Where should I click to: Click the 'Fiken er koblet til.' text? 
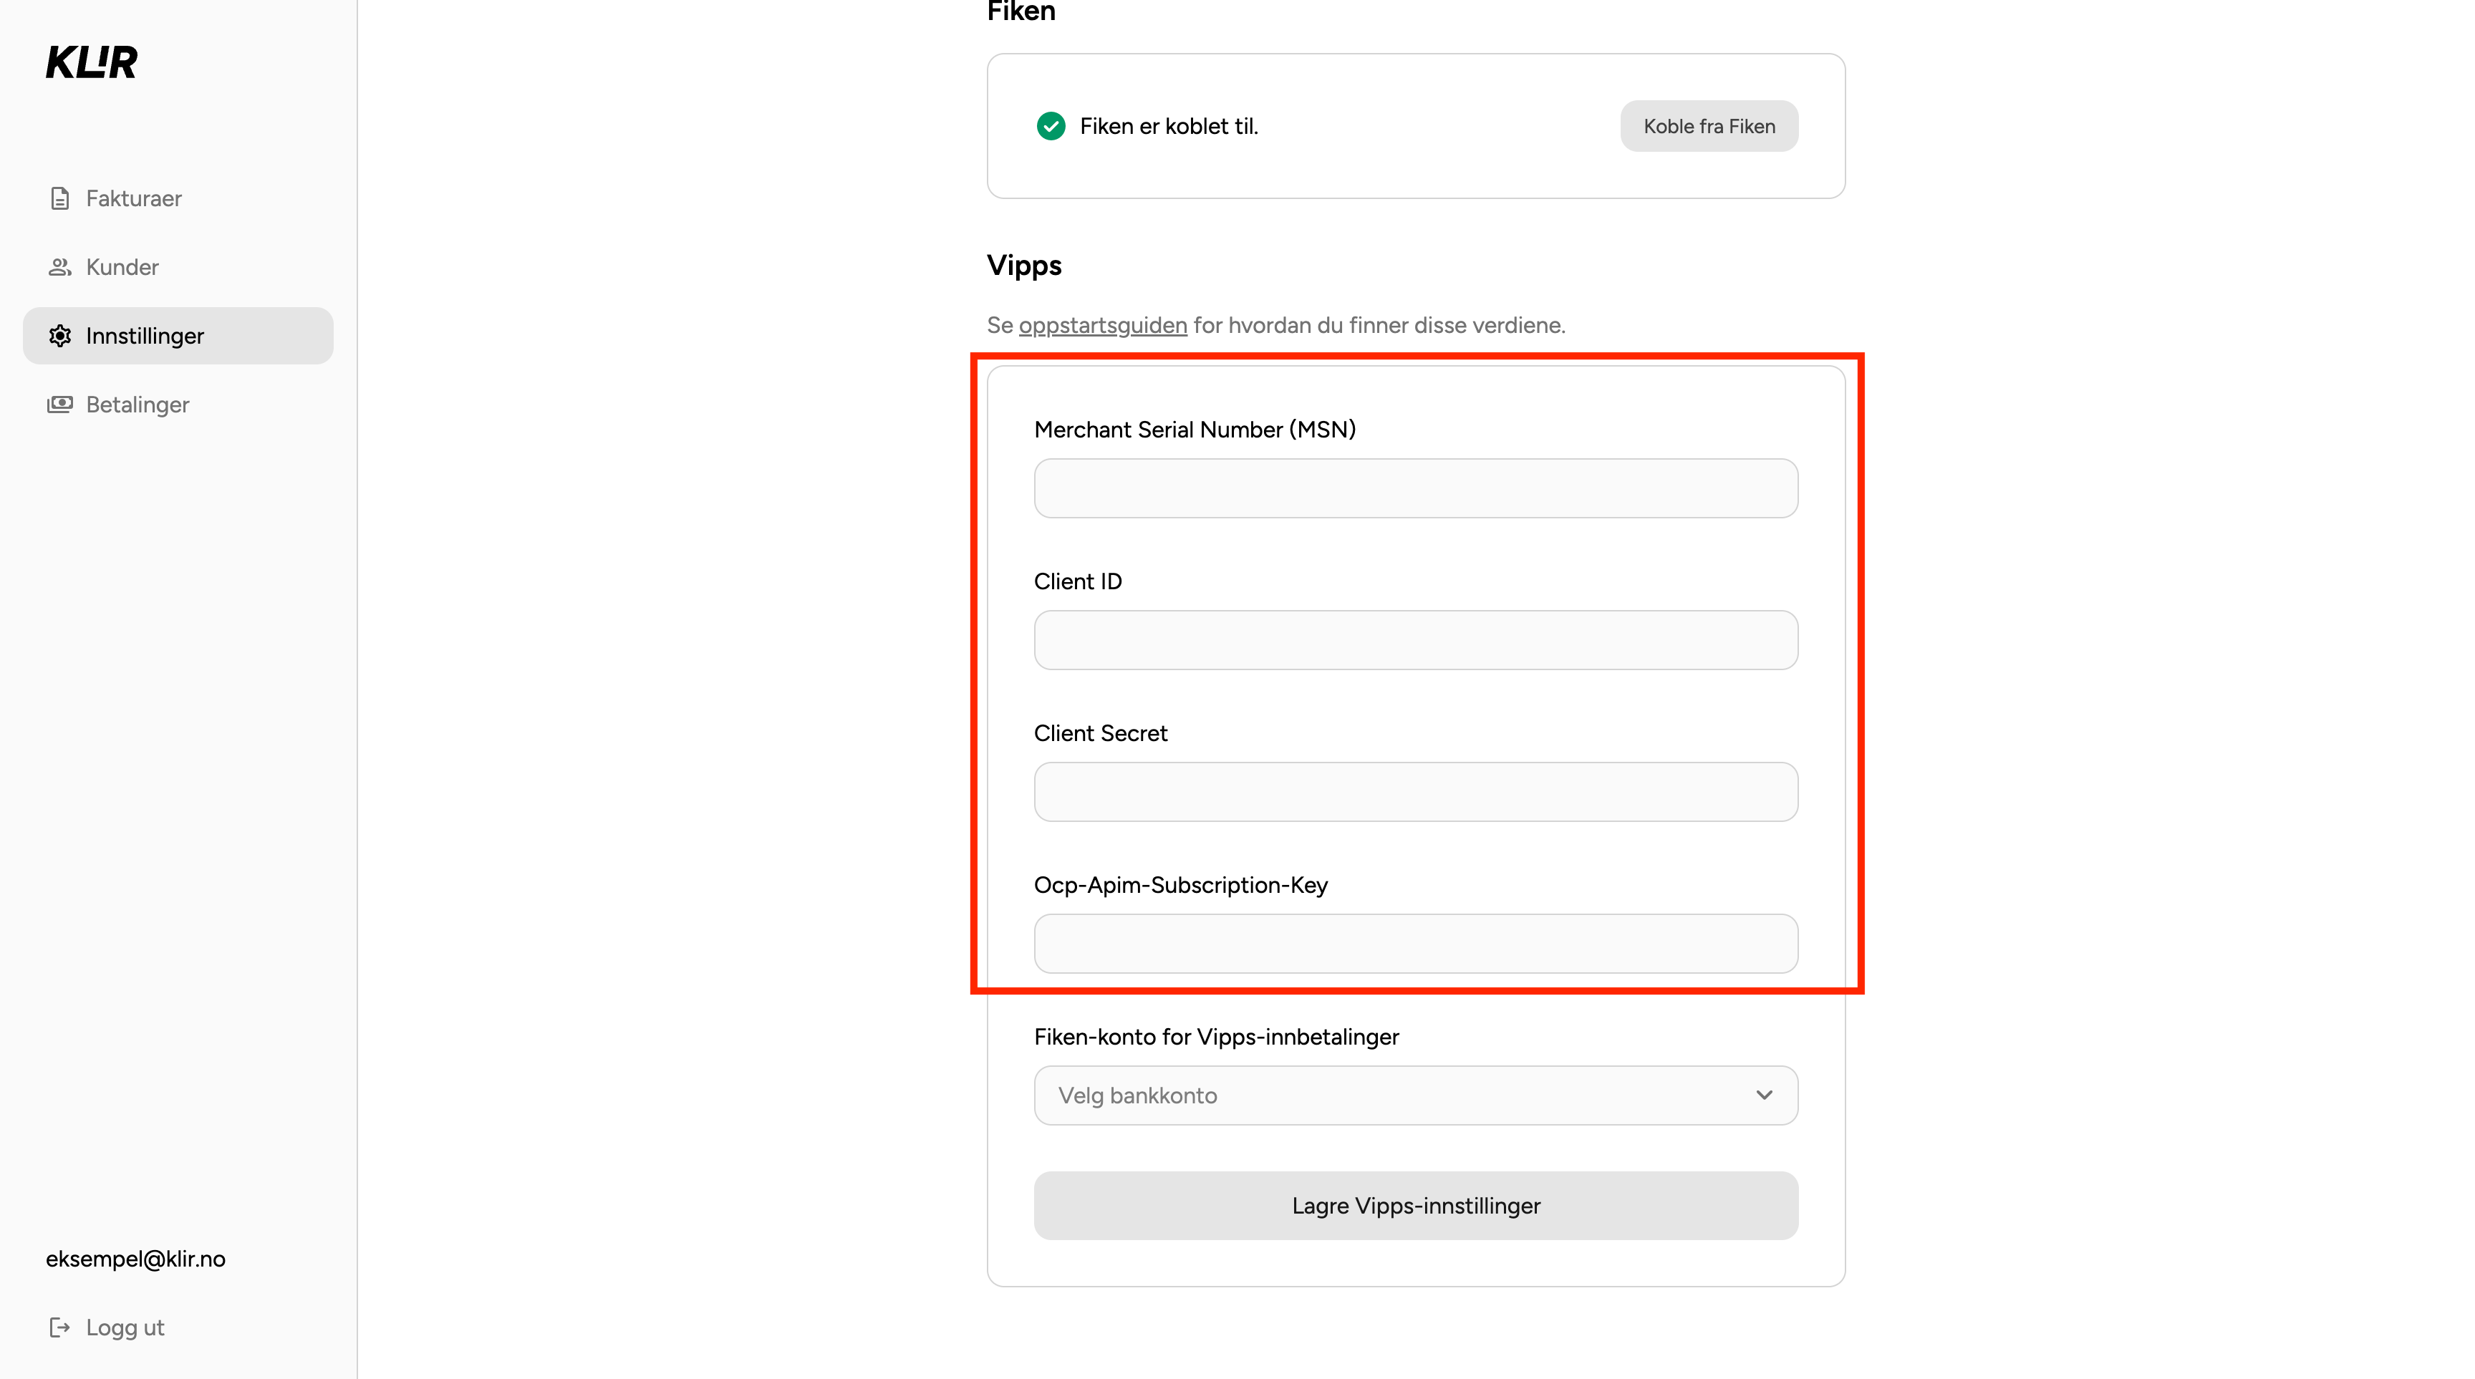coord(1169,126)
